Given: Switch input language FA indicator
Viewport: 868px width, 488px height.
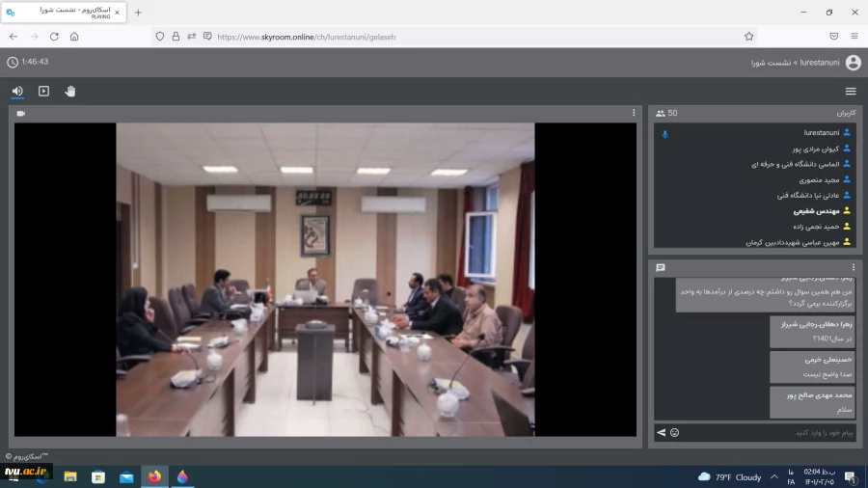Looking at the screenshot, I should click(791, 477).
